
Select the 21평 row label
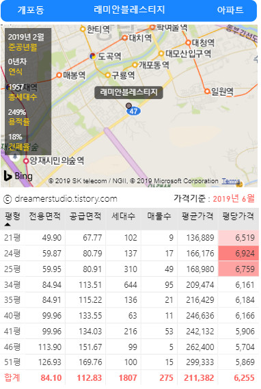12,238
